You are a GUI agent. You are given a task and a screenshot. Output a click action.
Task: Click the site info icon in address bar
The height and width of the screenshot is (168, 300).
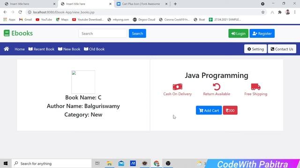click(30, 12)
